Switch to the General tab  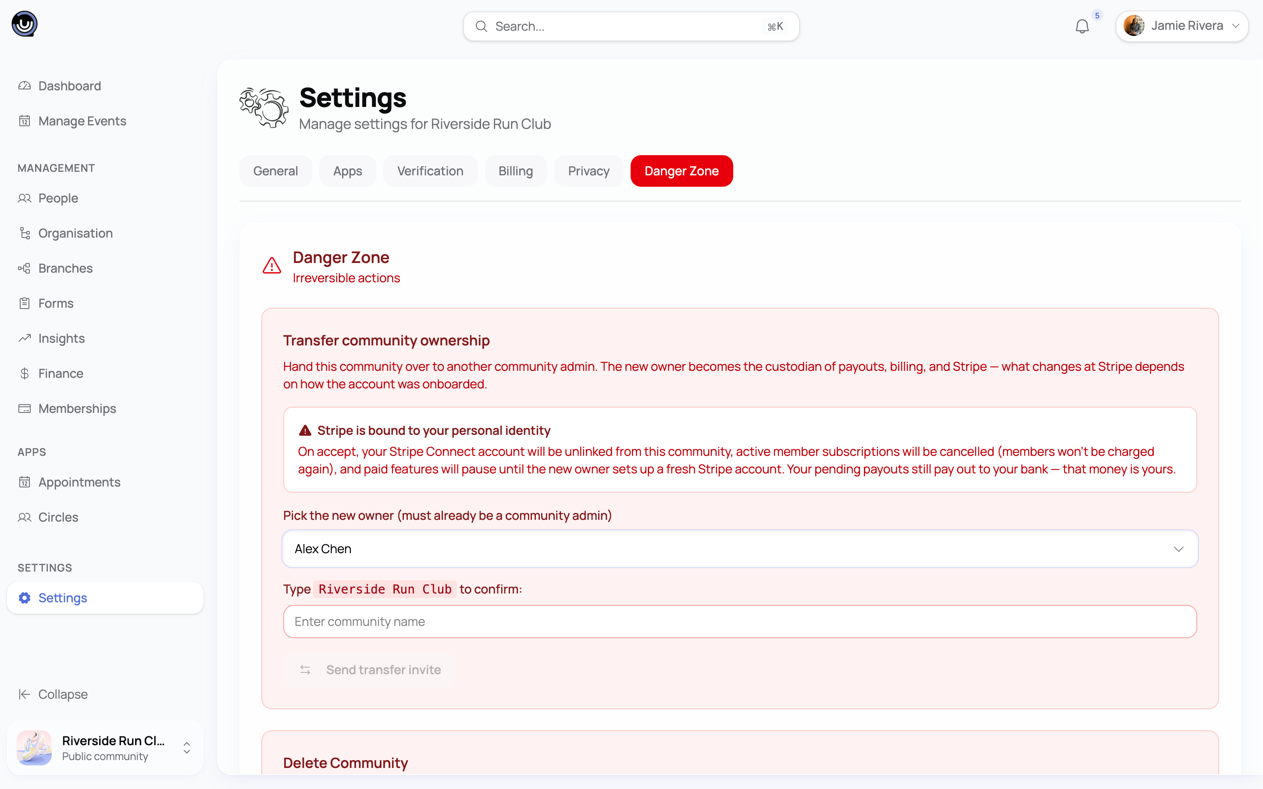tap(275, 171)
